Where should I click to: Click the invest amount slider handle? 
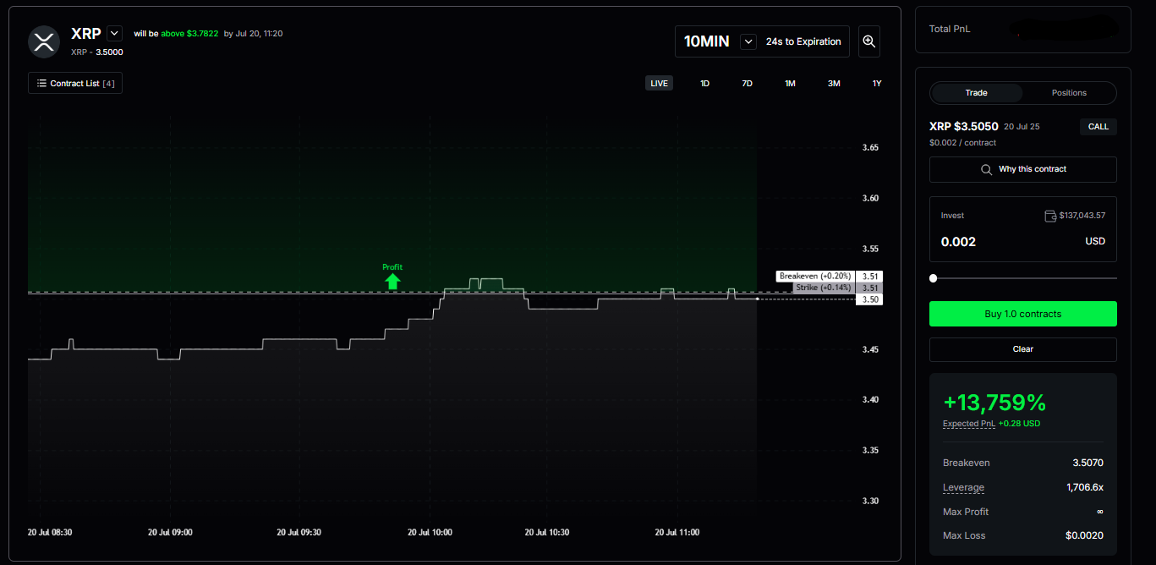[x=933, y=278]
